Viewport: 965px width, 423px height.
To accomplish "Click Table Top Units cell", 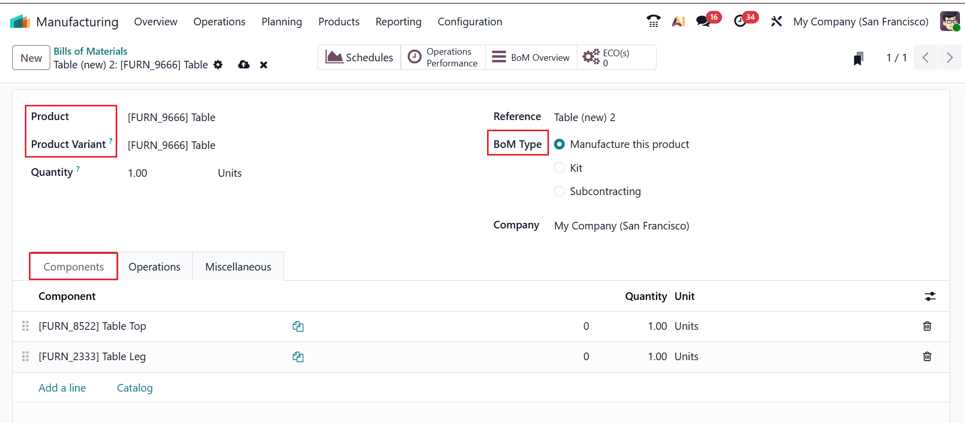I will (686, 326).
